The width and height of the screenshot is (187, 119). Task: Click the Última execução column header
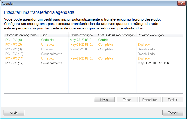point(82,35)
